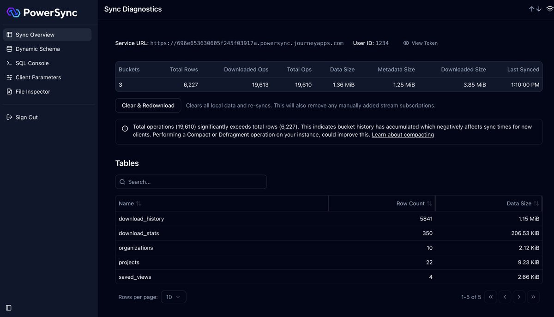Focus the tables Search field
The height and width of the screenshot is (317, 554).
click(191, 182)
